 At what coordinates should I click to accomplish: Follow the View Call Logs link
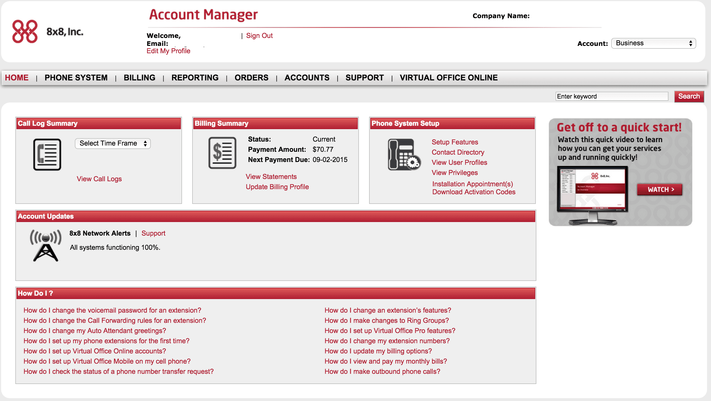[99, 179]
